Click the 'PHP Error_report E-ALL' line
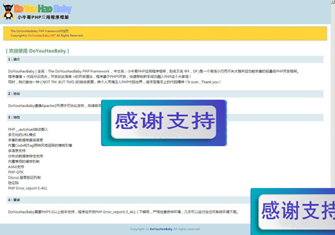This screenshot has width=335, height=235. (28, 188)
